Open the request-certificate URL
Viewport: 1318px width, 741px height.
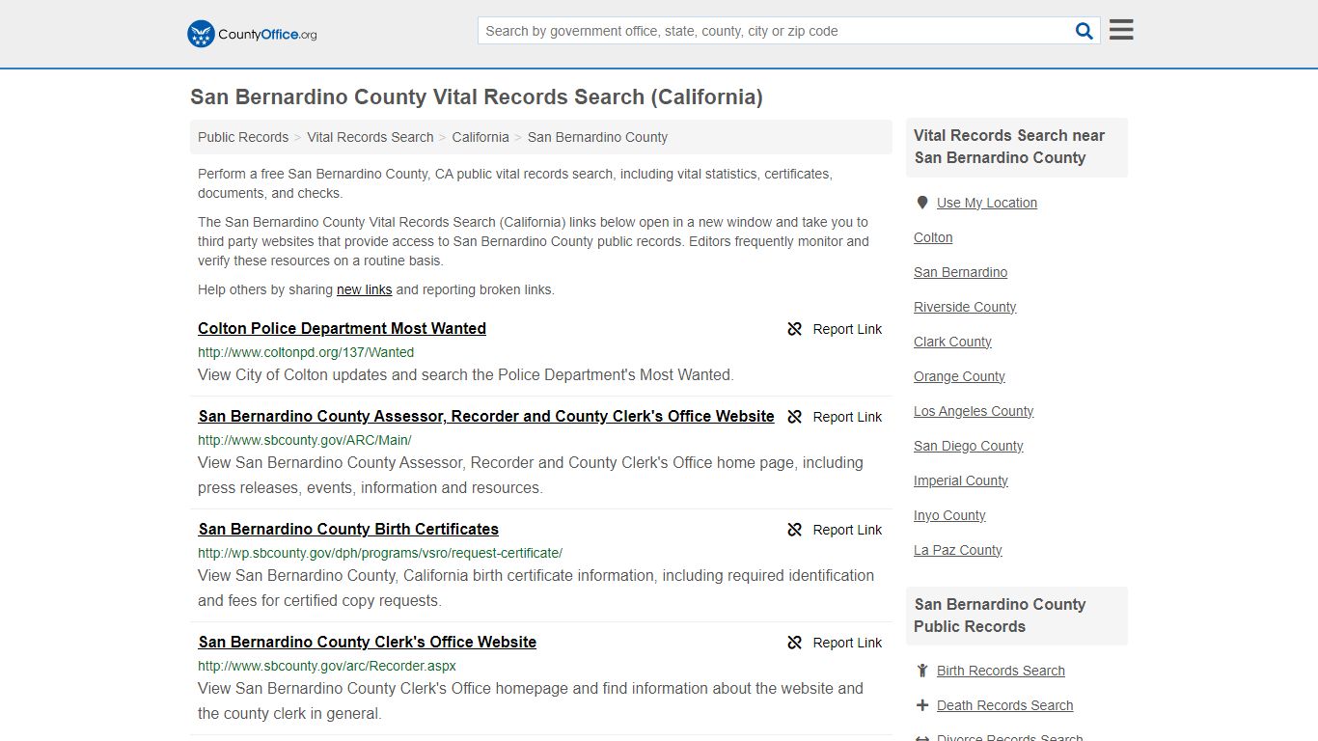(x=380, y=553)
